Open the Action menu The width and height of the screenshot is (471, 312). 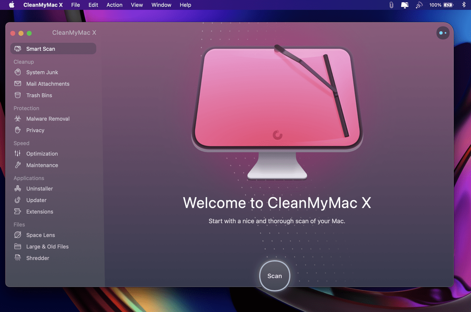(114, 5)
